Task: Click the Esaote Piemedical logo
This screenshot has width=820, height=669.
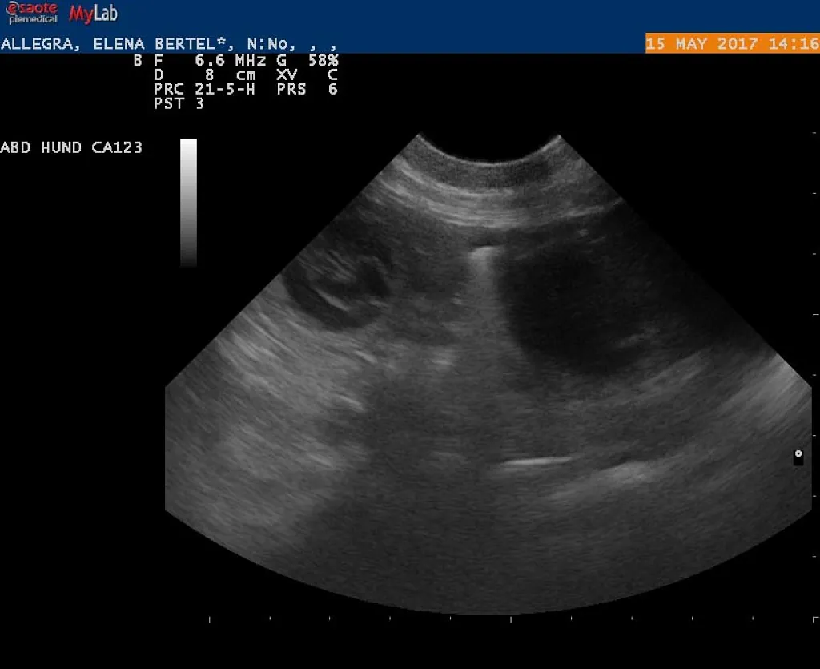Action: pyautogui.click(x=33, y=13)
